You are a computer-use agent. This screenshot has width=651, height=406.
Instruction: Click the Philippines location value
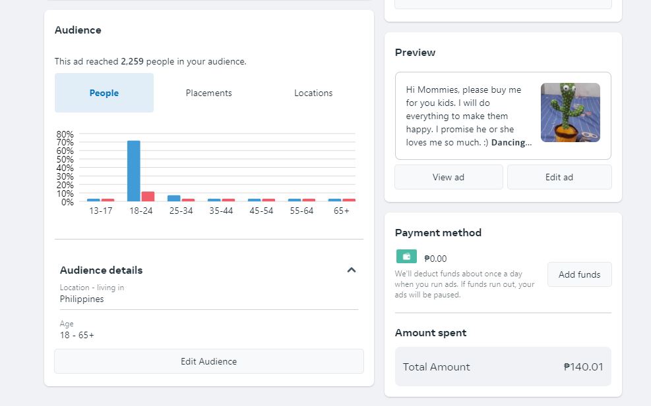coord(82,299)
